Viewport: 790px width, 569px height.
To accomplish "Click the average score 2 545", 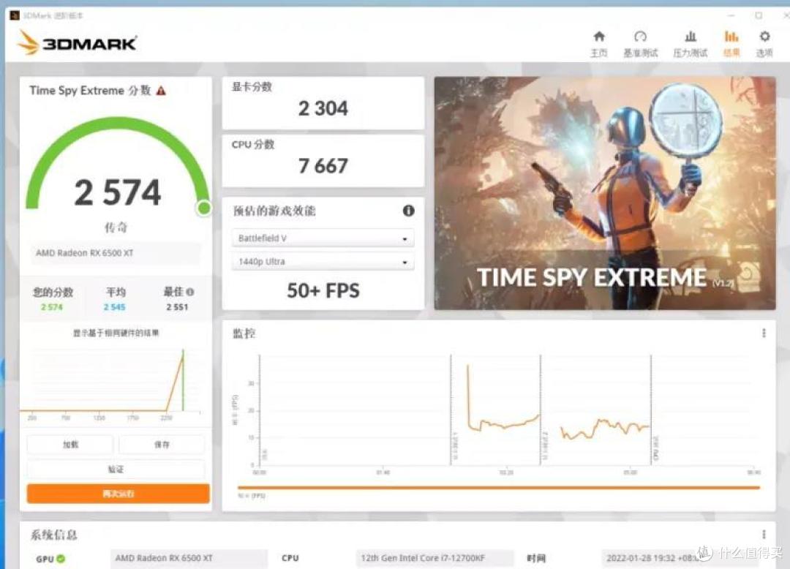I will [114, 307].
